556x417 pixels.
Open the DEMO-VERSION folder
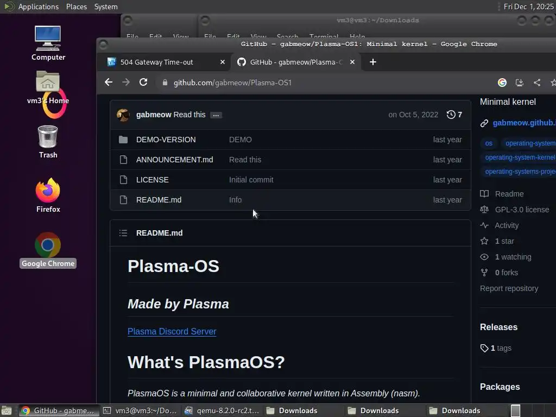pyautogui.click(x=166, y=140)
